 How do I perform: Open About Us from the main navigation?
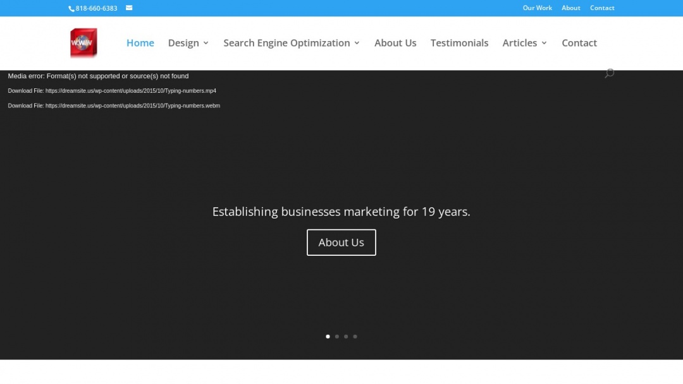tap(395, 43)
